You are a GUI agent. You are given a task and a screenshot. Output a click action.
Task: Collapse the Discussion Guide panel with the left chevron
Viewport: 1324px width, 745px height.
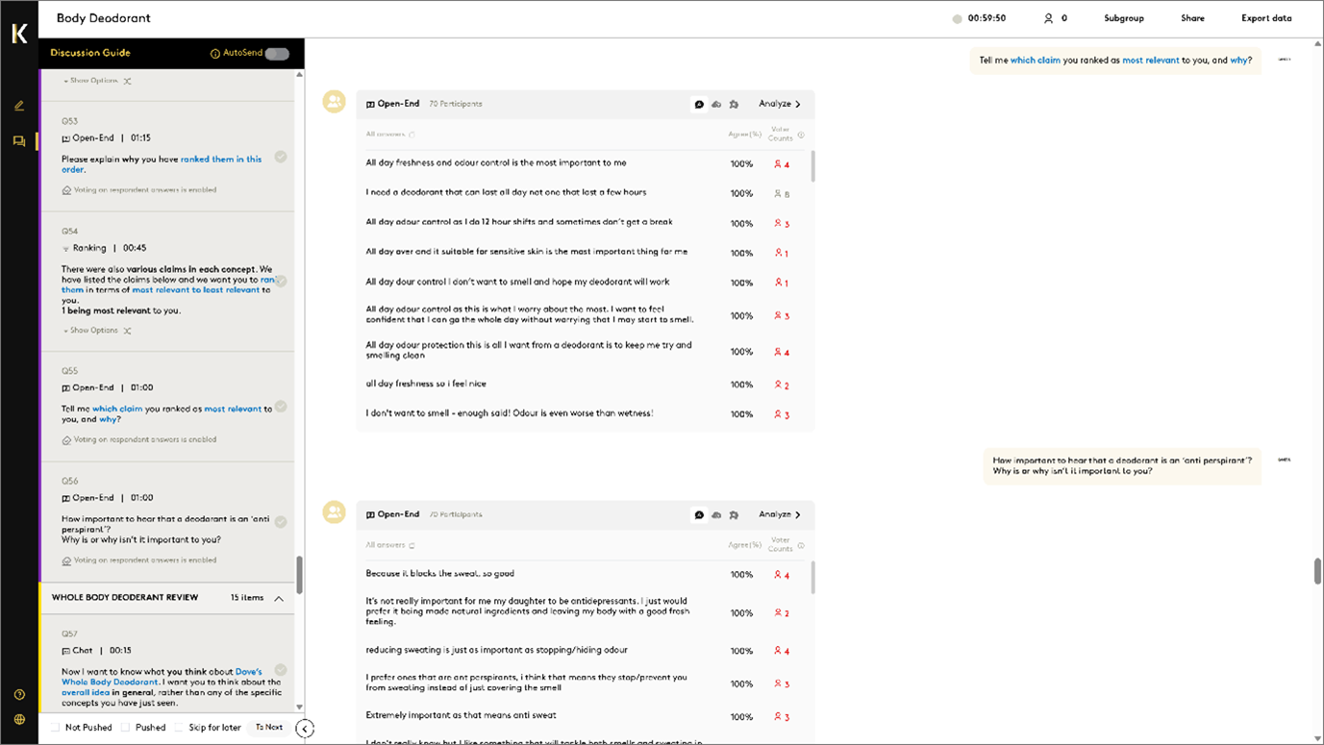[x=305, y=729]
